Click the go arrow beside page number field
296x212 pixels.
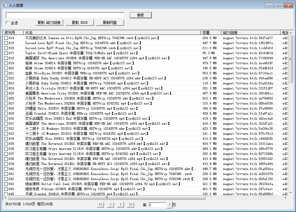pos(170,205)
